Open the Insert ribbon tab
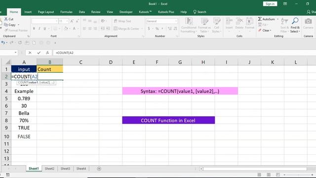 click(x=28, y=12)
